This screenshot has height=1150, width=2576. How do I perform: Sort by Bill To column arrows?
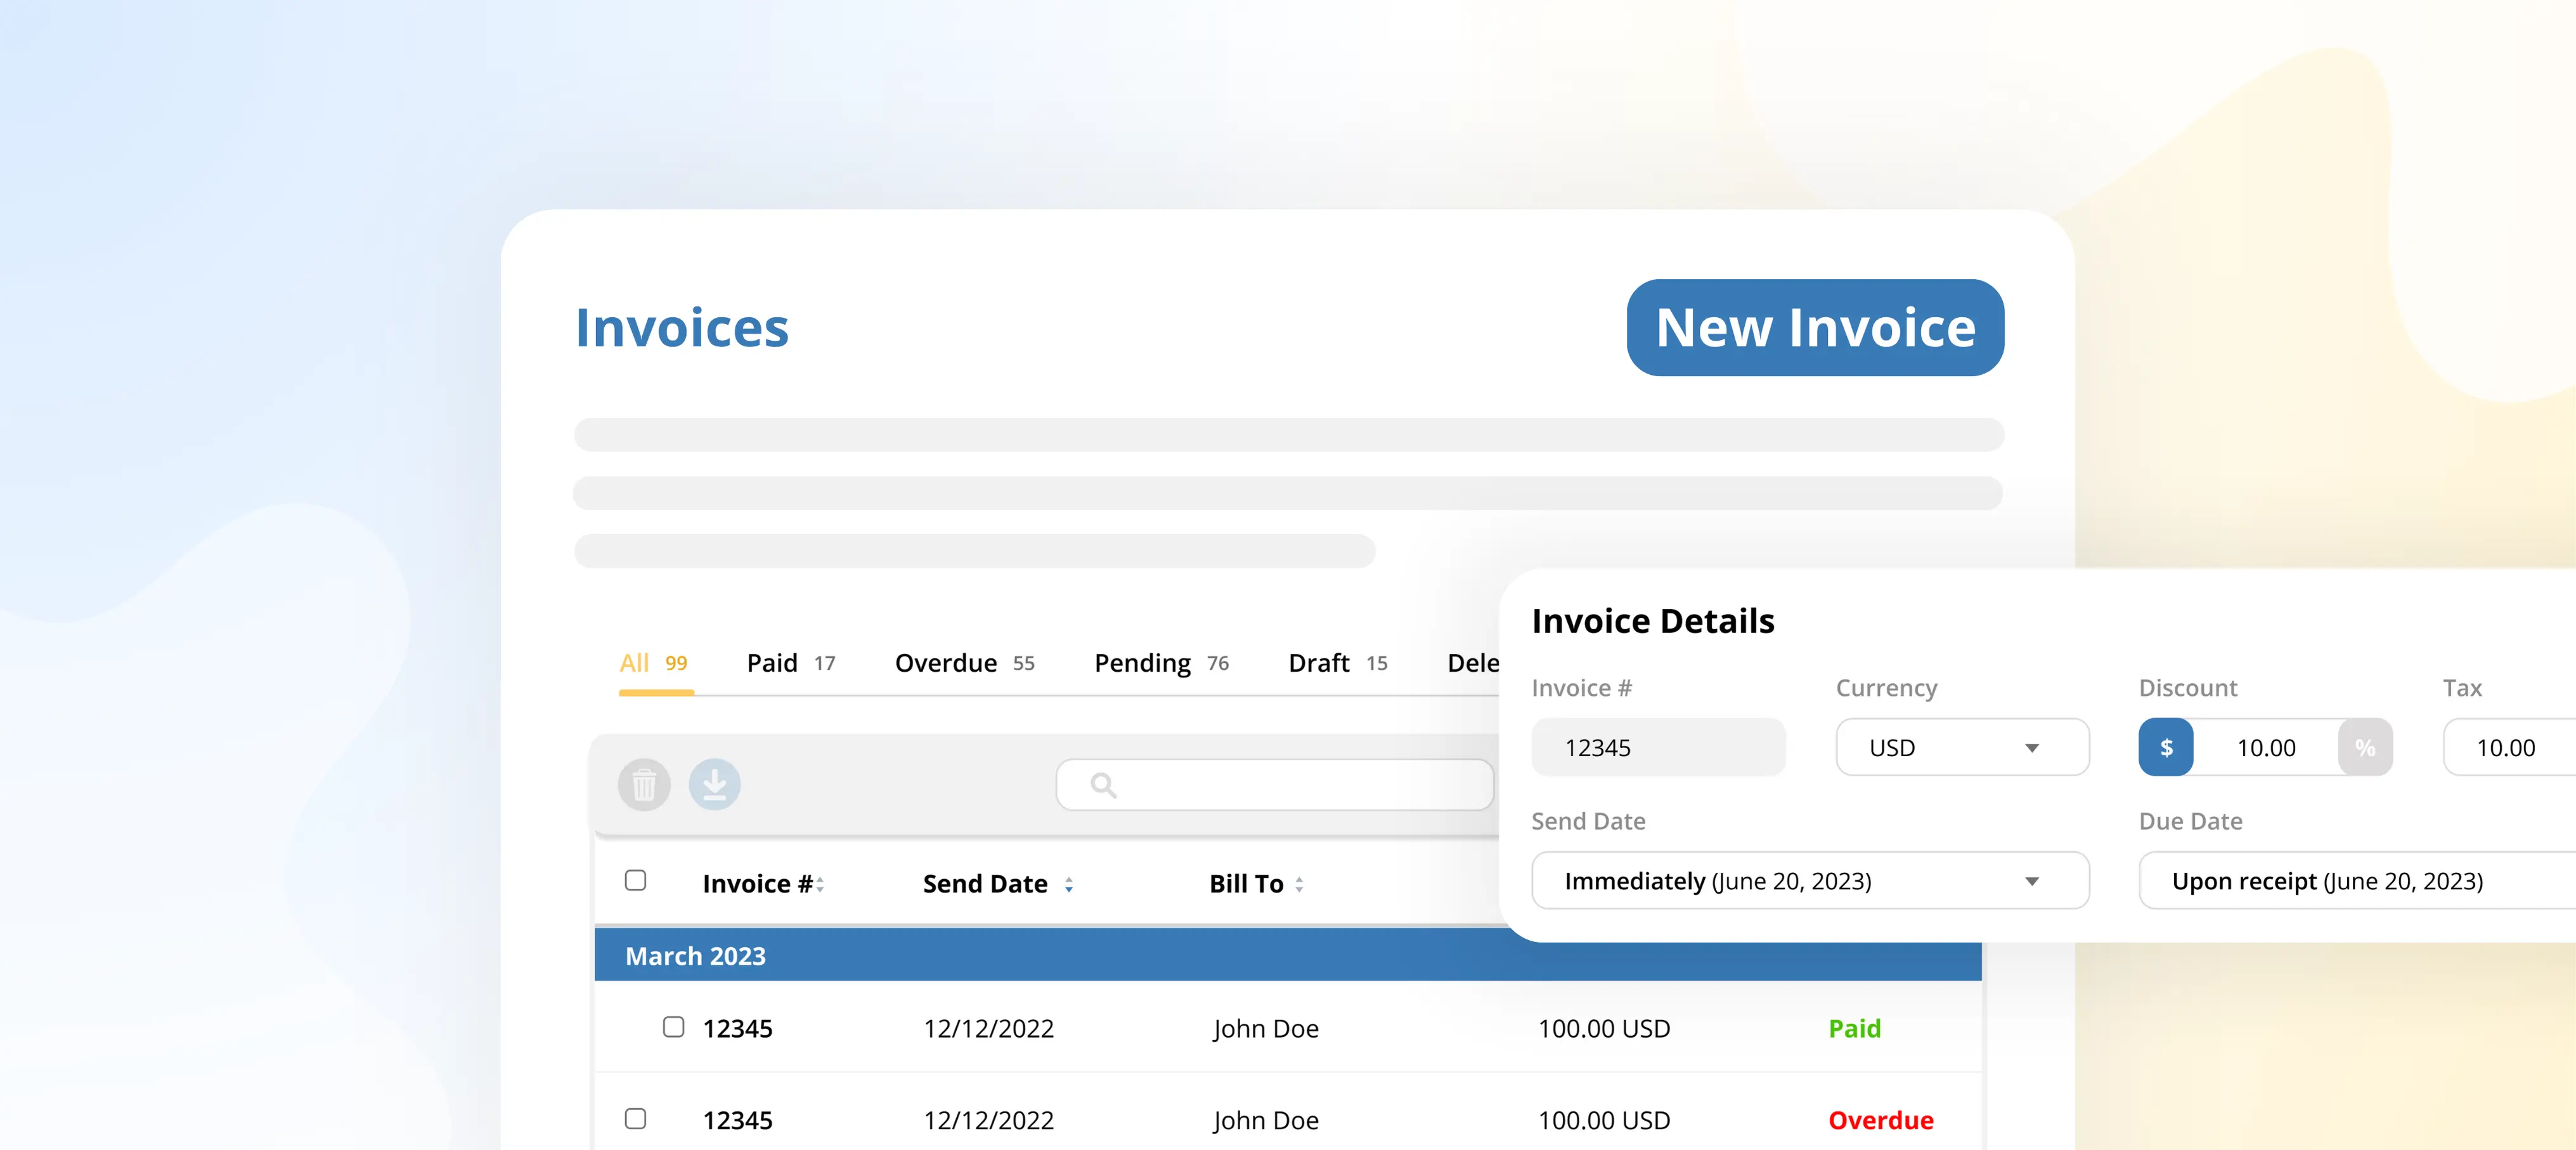(x=1299, y=884)
